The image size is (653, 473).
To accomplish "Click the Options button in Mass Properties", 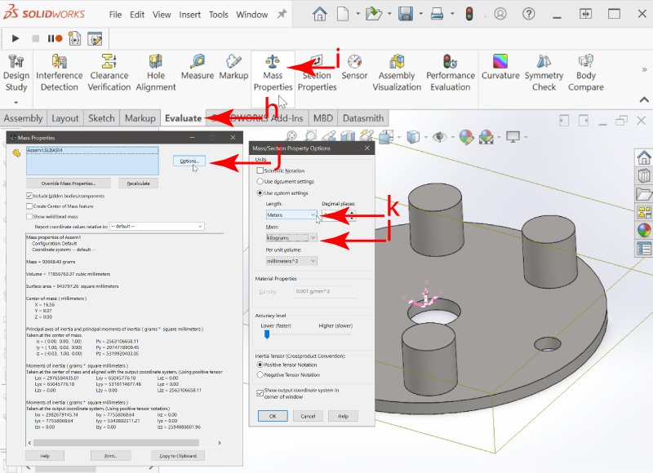I will tap(189, 161).
